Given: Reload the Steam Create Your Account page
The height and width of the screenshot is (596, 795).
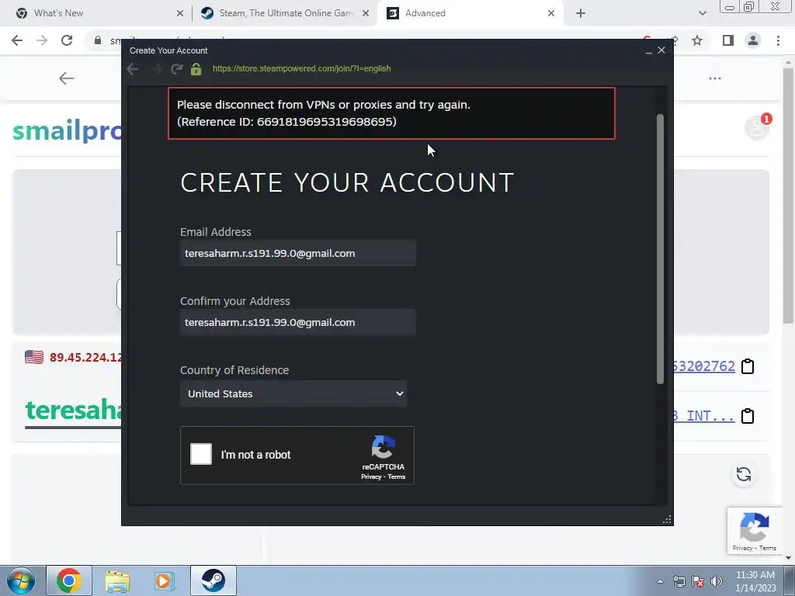Looking at the screenshot, I should tap(176, 69).
